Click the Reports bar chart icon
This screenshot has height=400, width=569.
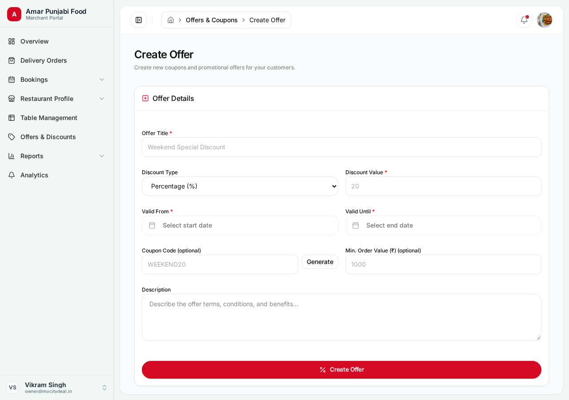(12, 156)
